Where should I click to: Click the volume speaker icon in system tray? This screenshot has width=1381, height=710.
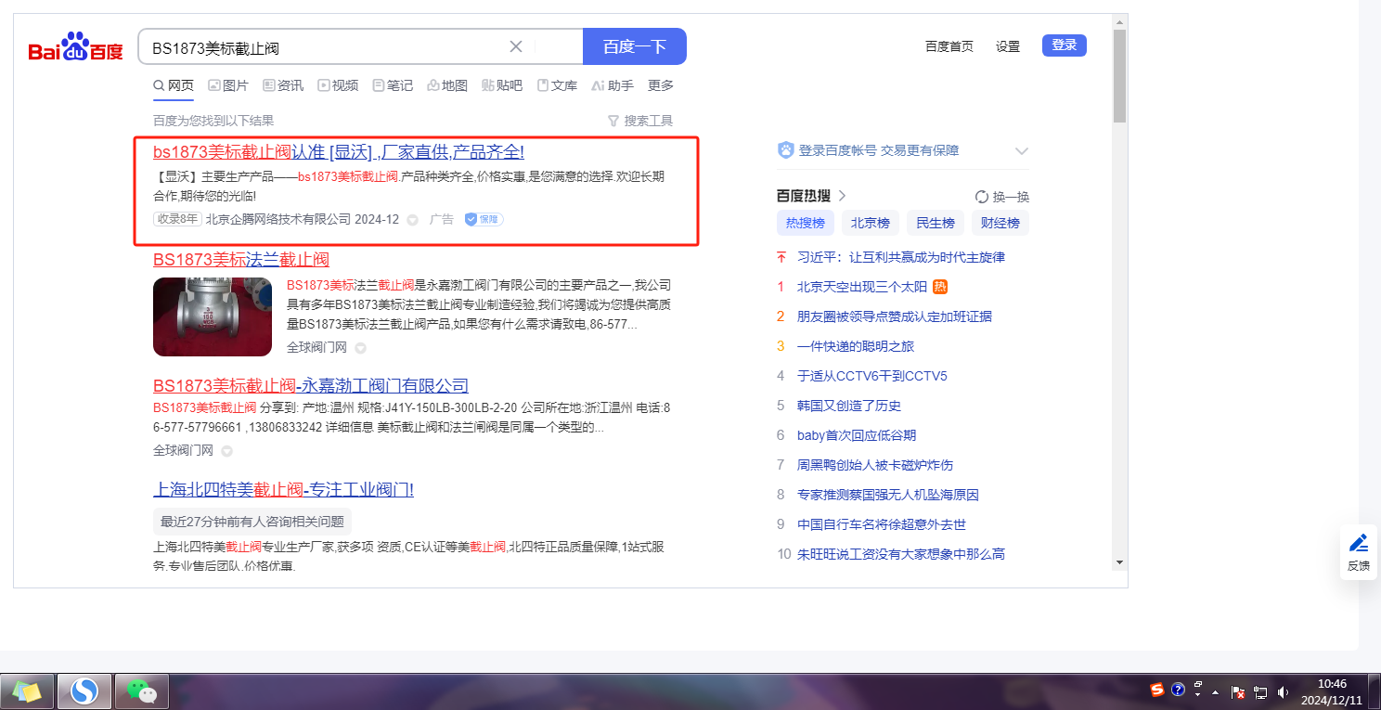coord(1284,691)
